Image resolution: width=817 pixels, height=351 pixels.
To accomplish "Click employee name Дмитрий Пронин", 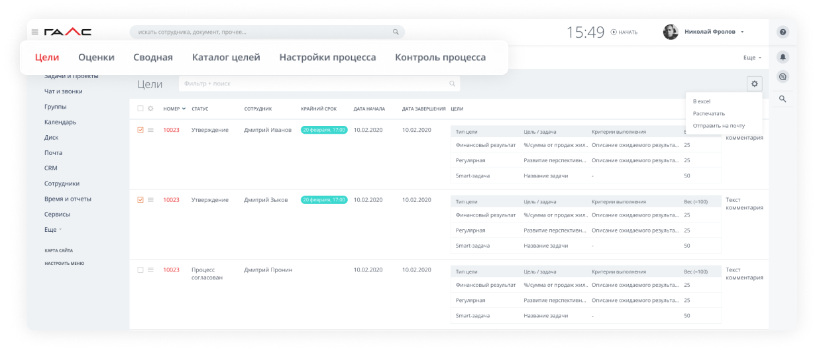I will 268,270.
